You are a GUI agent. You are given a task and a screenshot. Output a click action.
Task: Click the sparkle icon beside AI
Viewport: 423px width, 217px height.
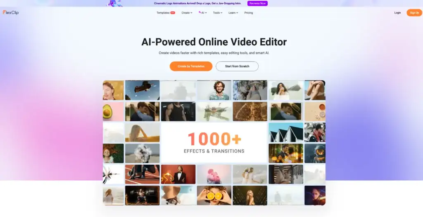(200, 12)
